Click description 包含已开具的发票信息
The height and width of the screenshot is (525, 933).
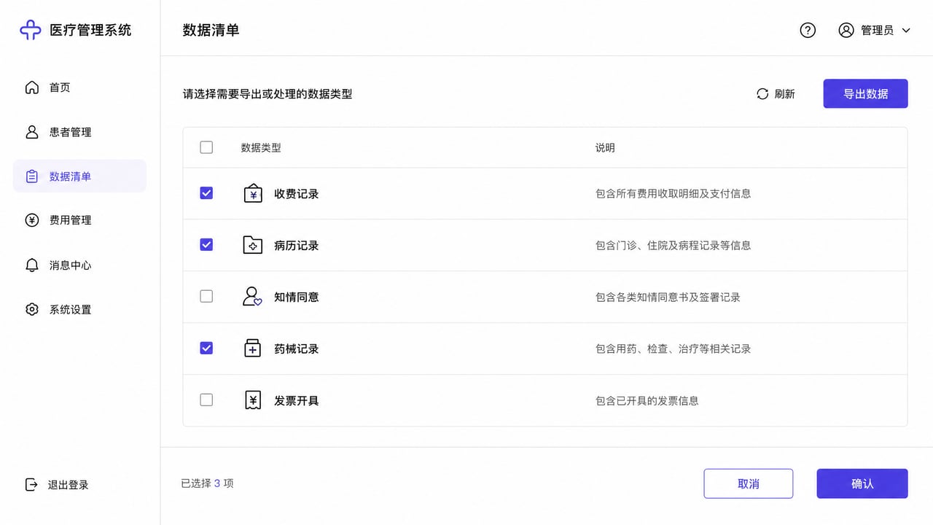click(647, 401)
